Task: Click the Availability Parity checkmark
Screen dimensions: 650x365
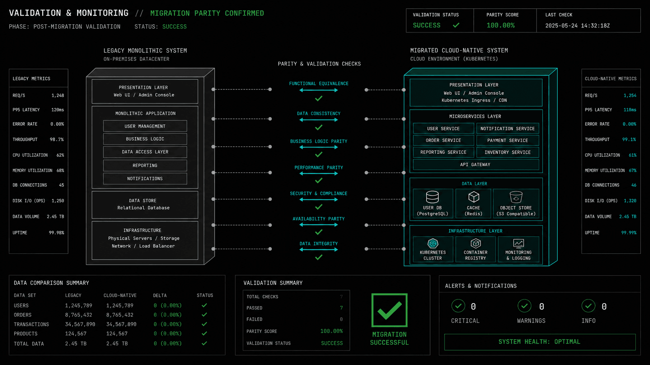Action: tap(319, 232)
